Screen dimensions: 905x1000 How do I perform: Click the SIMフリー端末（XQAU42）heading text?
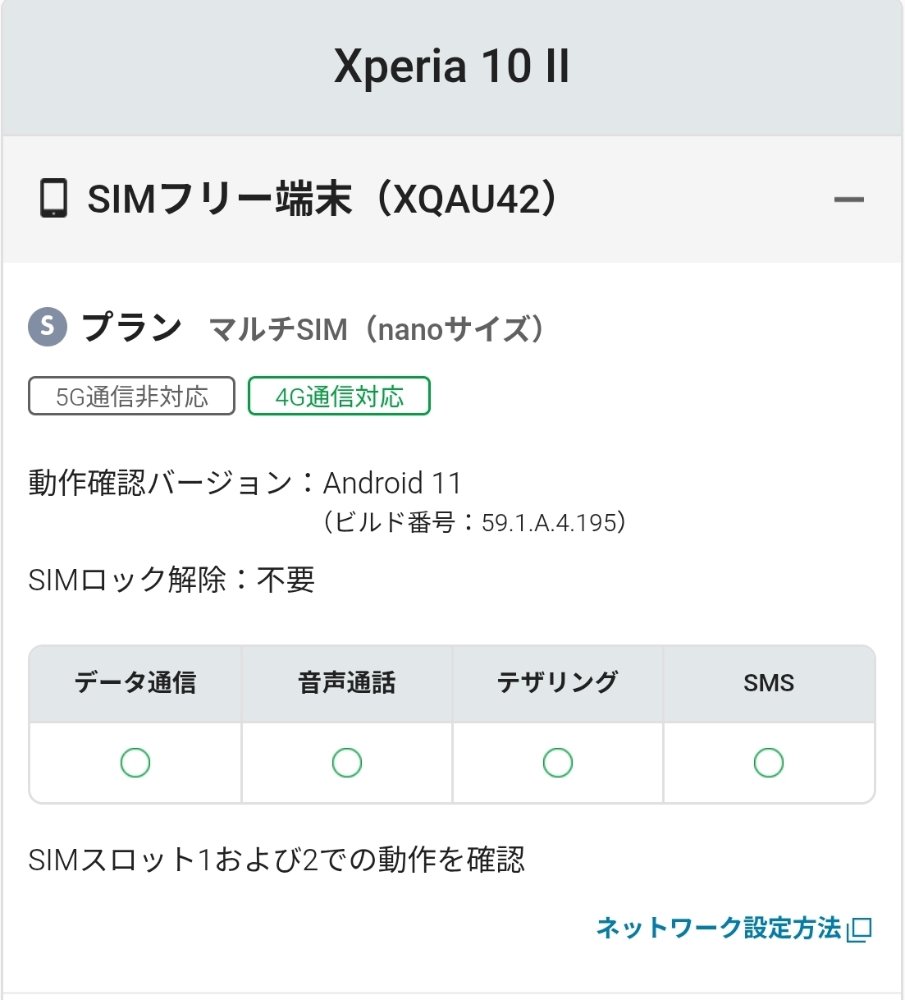pyautogui.click(x=322, y=200)
